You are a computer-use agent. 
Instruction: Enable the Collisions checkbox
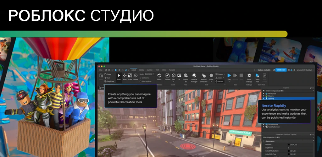pyautogui.click(x=141, y=78)
